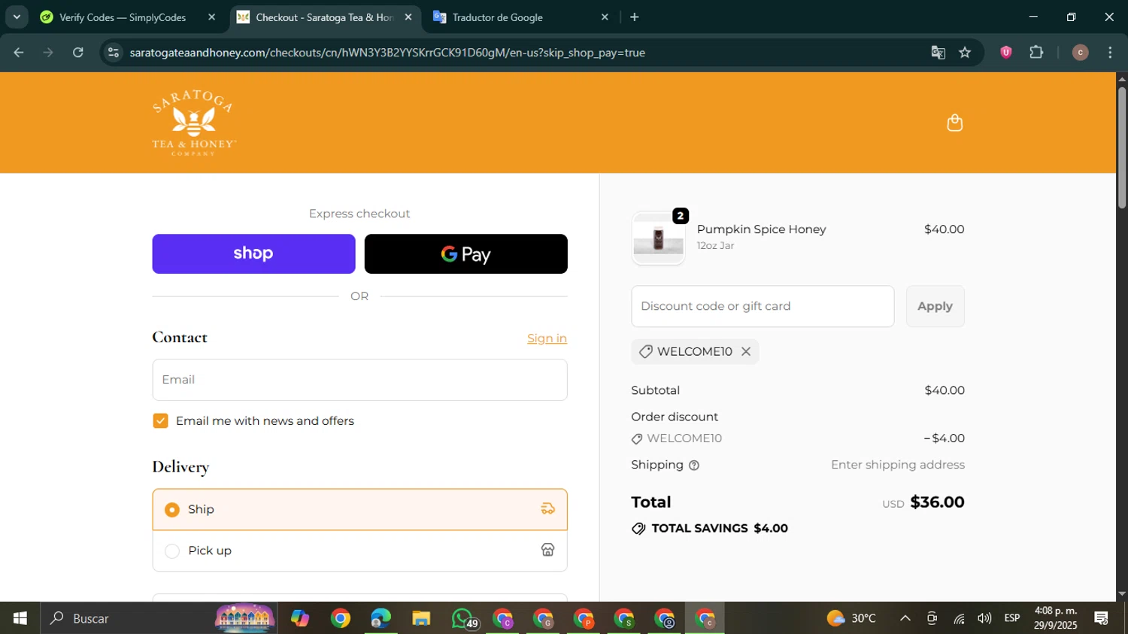Screen dimensions: 1128x634
Task: Open WhatsApp from the taskbar
Action: click(462, 618)
